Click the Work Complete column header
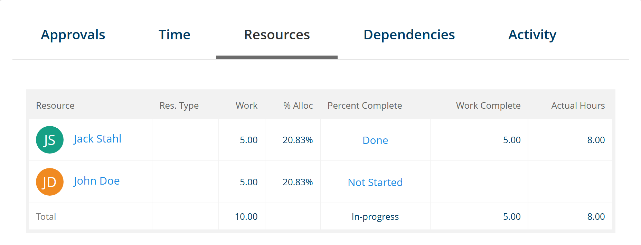The height and width of the screenshot is (245, 641). click(488, 106)
